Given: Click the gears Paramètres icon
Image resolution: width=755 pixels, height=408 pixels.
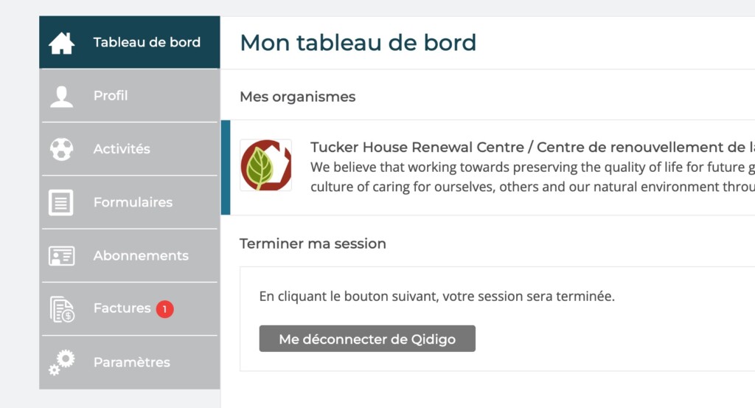Looking at the screenshot, I should click(62, 362).
